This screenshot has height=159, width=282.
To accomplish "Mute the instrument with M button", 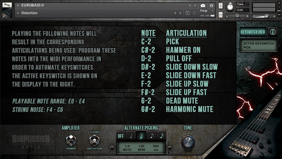I will point(221,14).
